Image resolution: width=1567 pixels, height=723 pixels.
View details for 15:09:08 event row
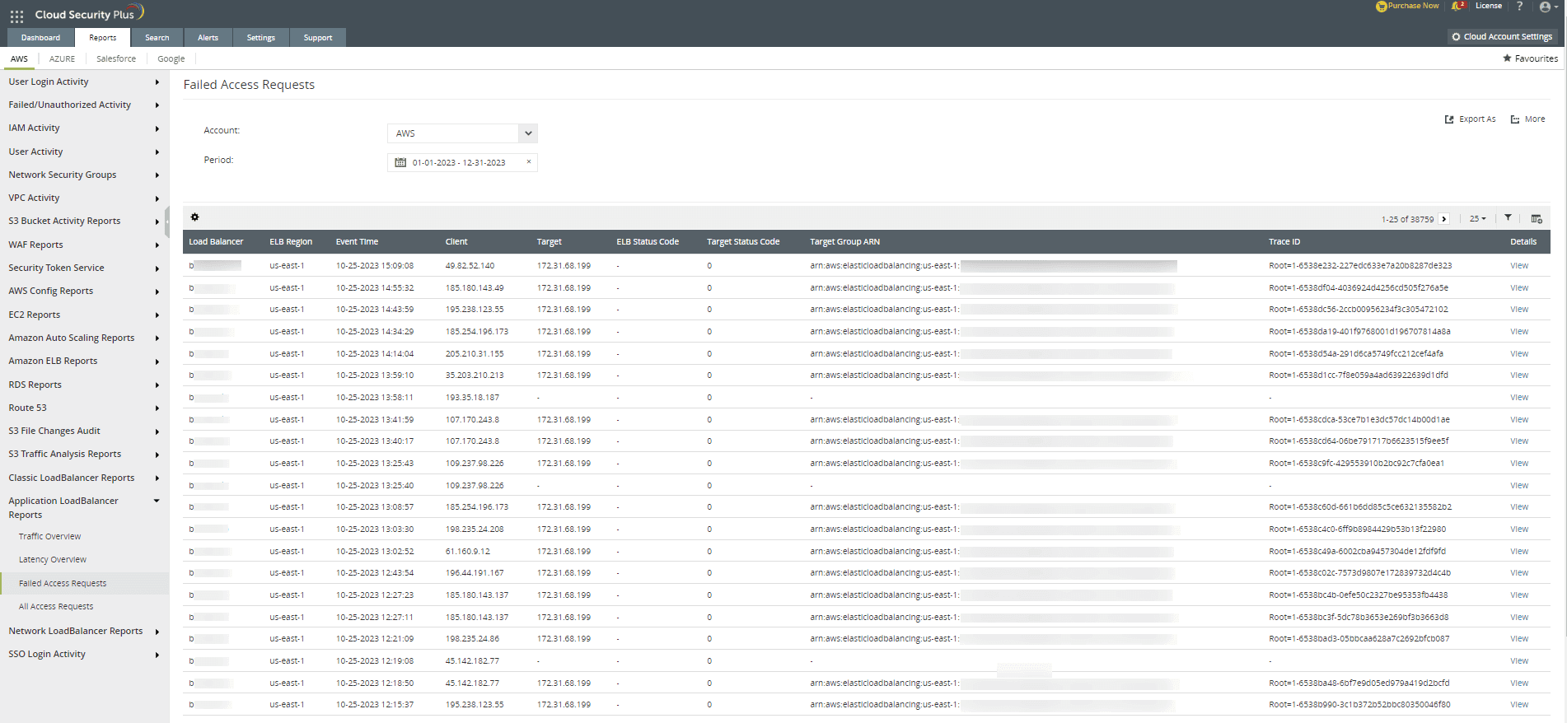point(1519,266)
